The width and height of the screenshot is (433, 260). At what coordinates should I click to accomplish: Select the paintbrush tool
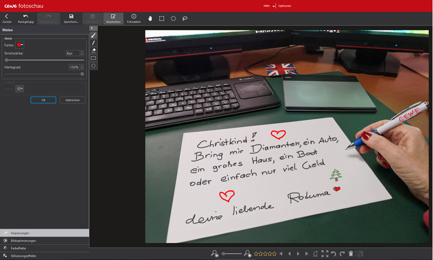point(93,36)
